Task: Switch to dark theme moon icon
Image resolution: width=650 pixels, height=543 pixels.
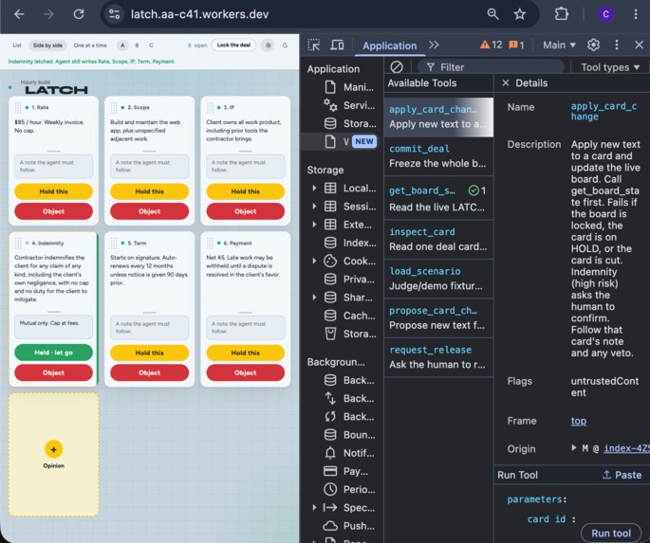Action: click(286, 45)
